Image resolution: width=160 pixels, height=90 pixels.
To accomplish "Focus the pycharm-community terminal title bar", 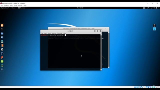I will coord(79,28).
